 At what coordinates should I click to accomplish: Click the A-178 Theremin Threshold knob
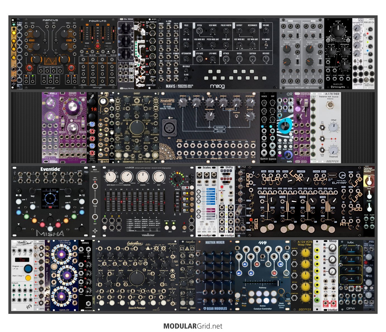coord(333,150)
